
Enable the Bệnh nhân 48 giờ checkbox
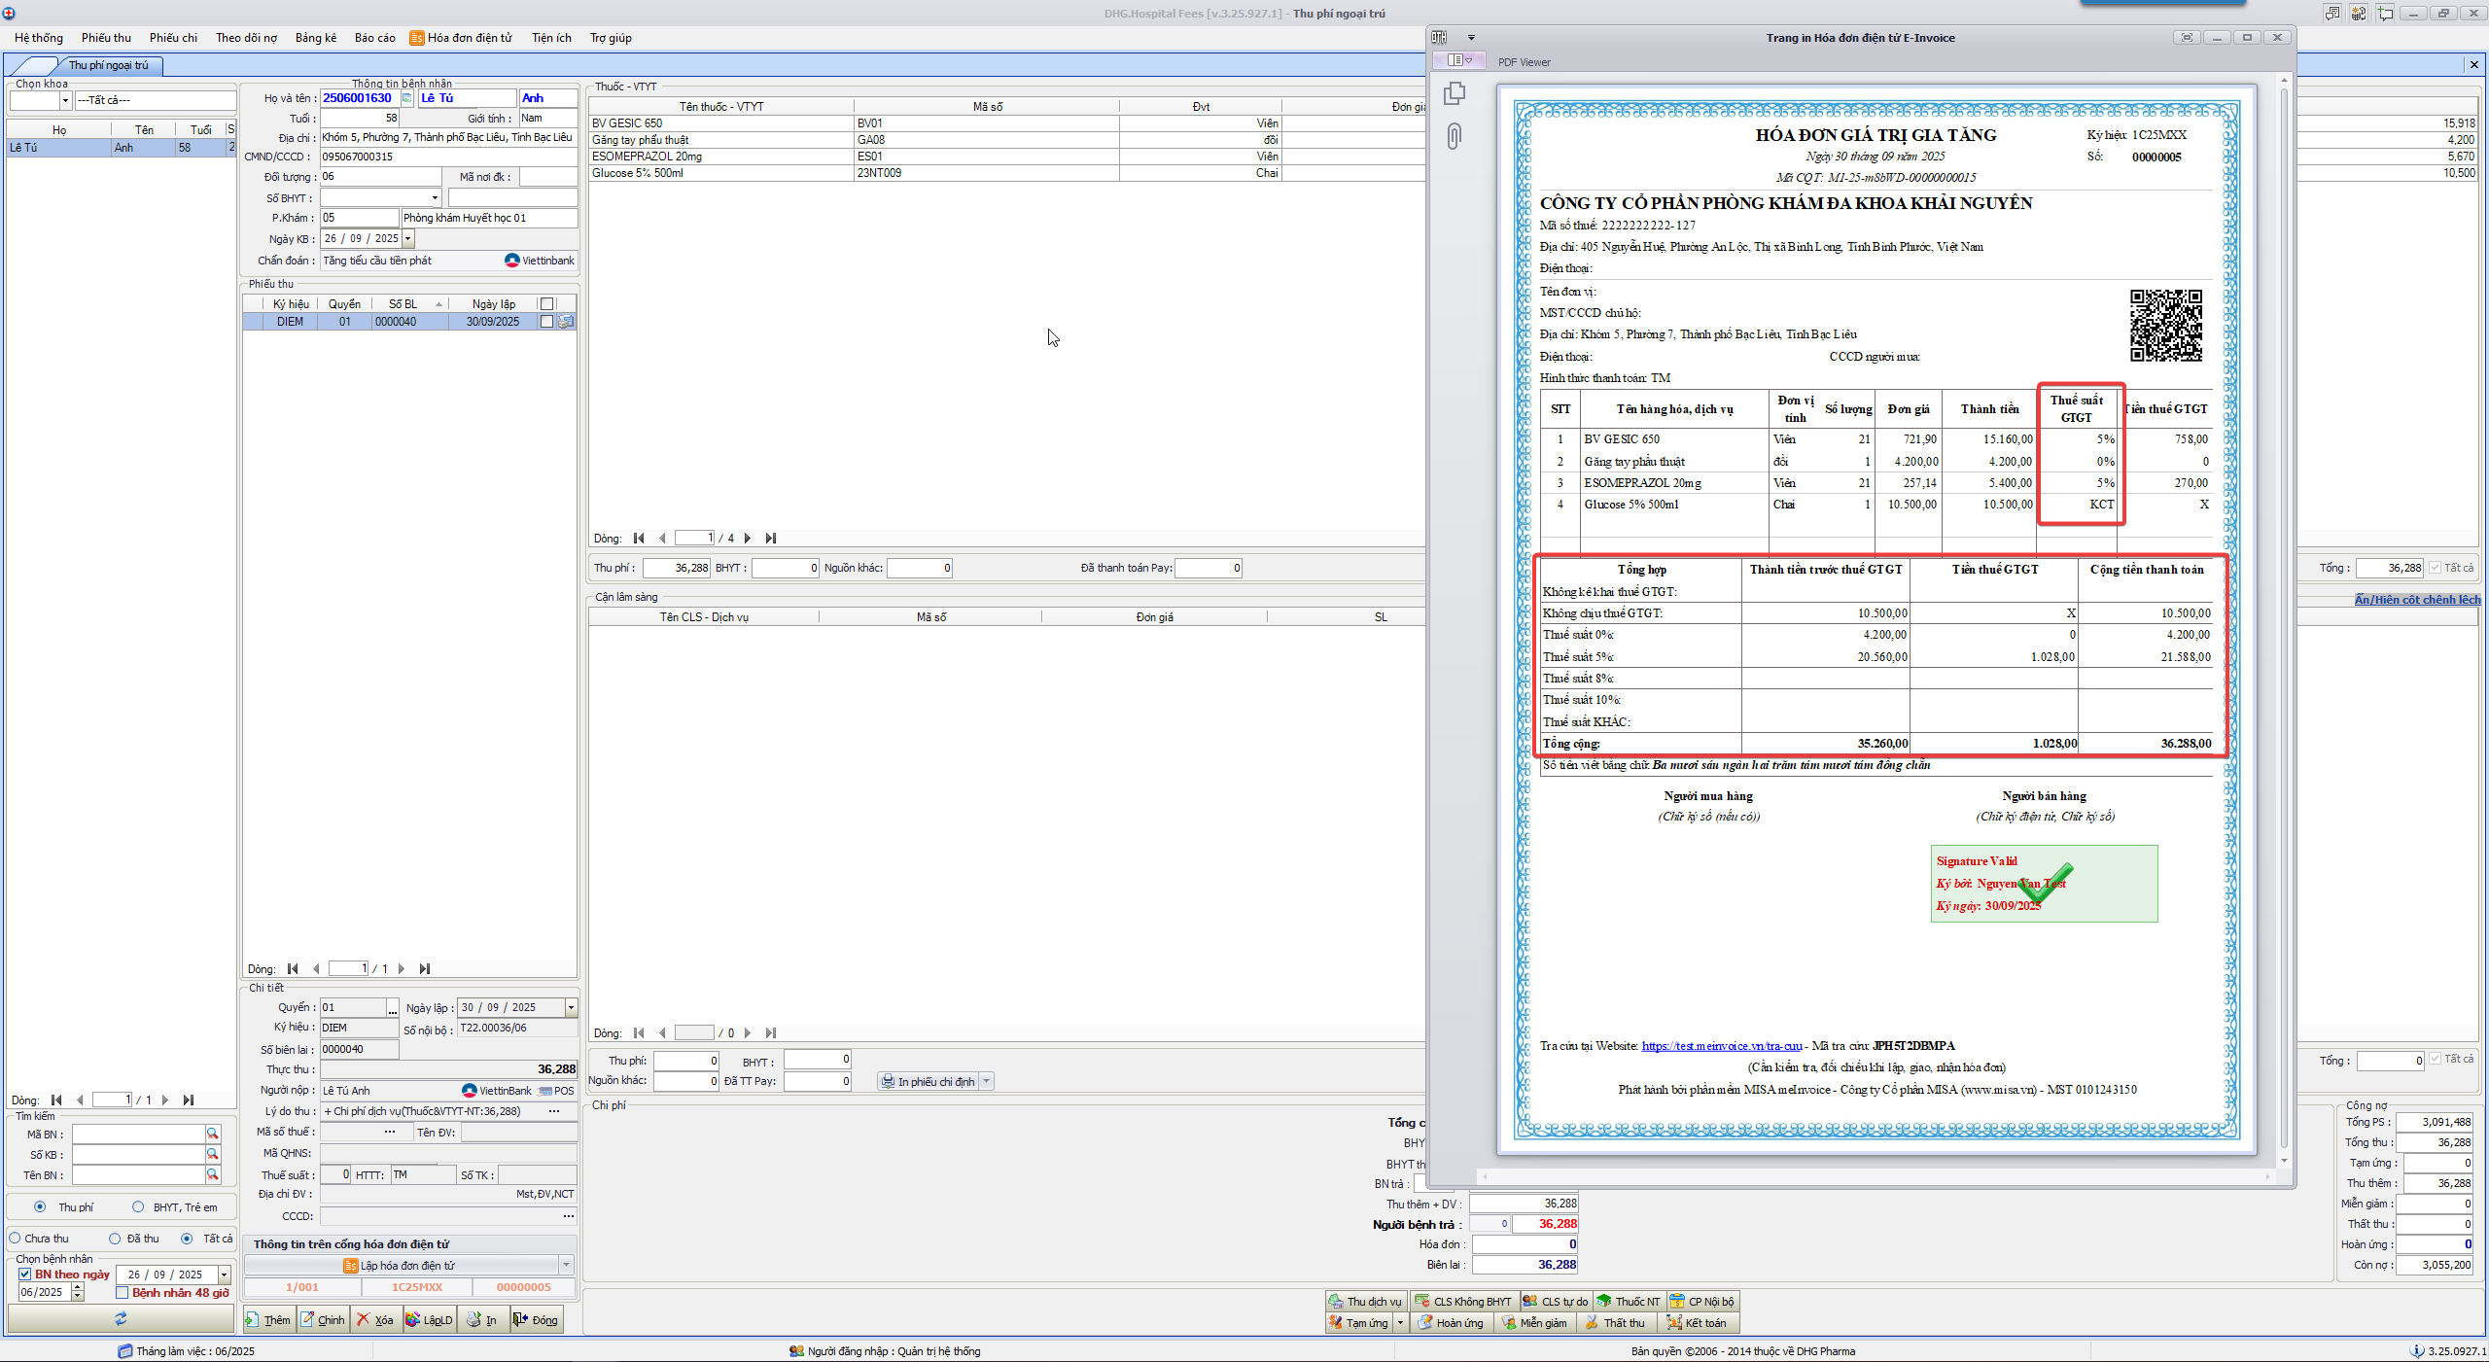pyautogui.click(x=123, y=1292)
